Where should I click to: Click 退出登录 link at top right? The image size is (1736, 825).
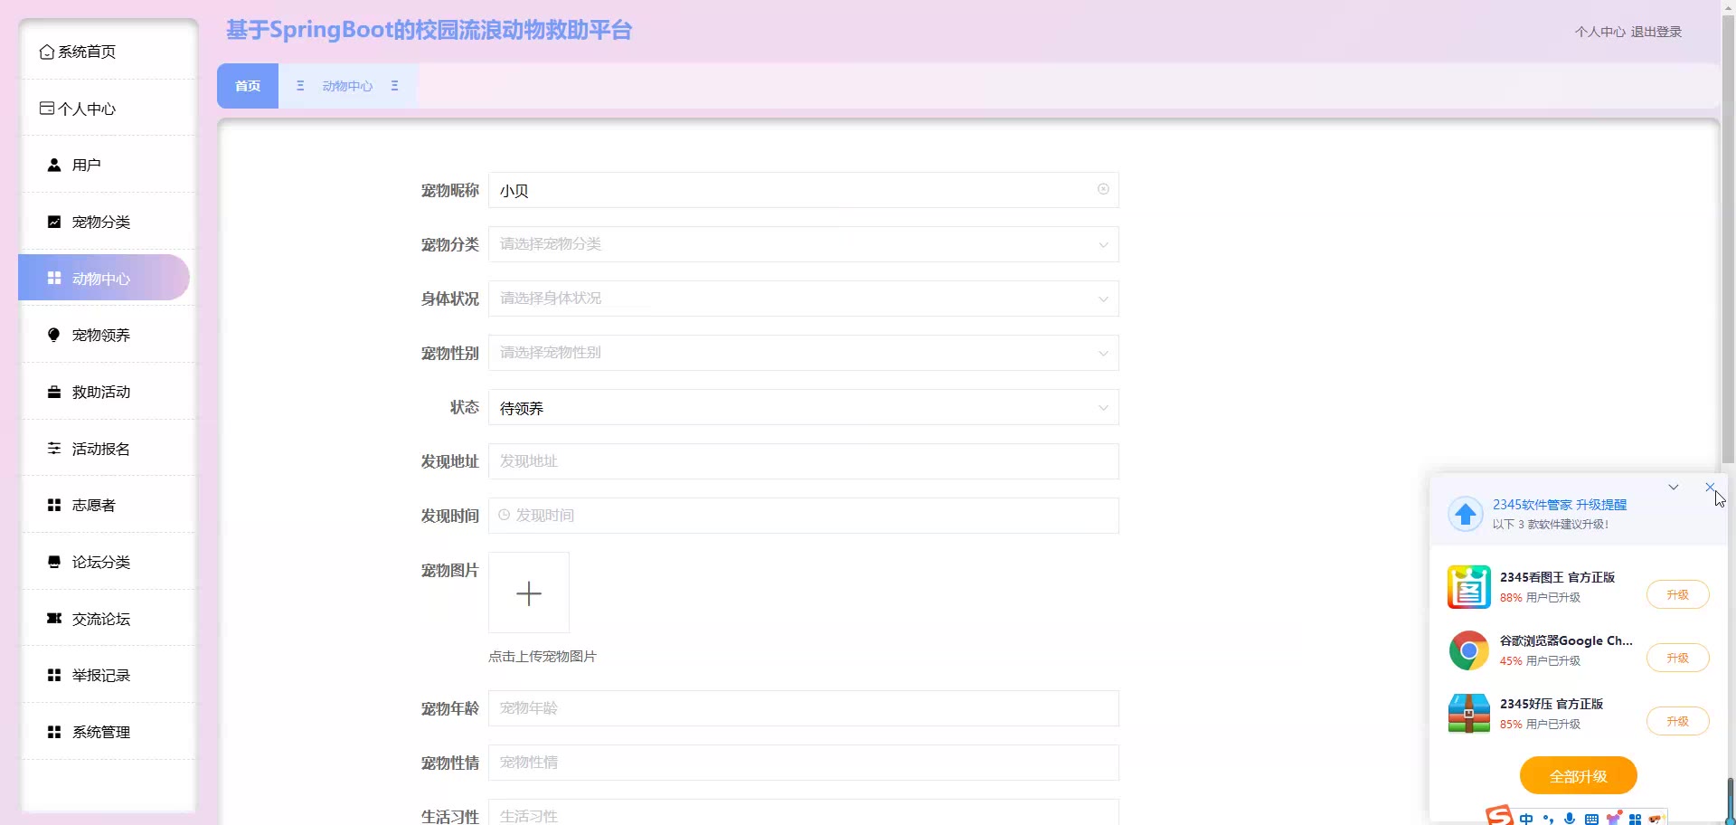click(x=1656, y=32)
